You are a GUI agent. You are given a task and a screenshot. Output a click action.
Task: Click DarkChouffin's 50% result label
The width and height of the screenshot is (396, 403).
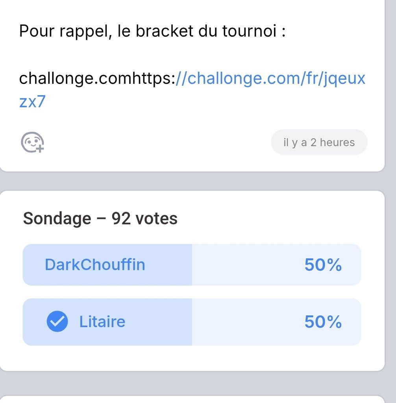click(x=323, y=264)
